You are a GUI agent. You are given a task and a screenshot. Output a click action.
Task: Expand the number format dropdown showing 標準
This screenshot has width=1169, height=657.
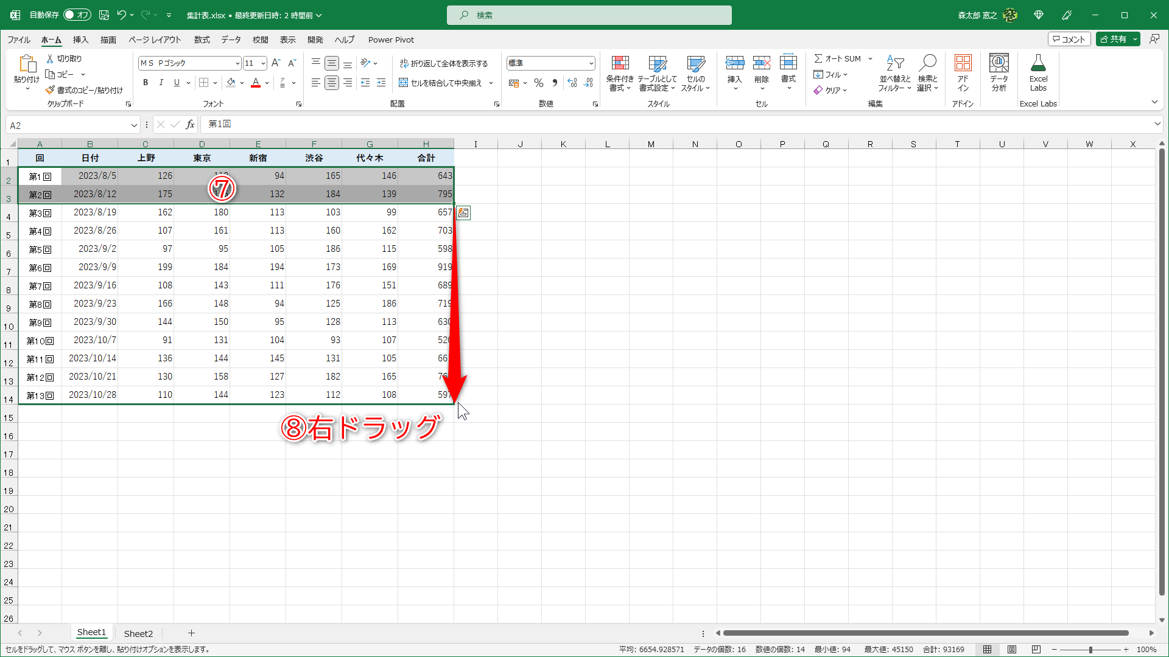pos(591,63)
